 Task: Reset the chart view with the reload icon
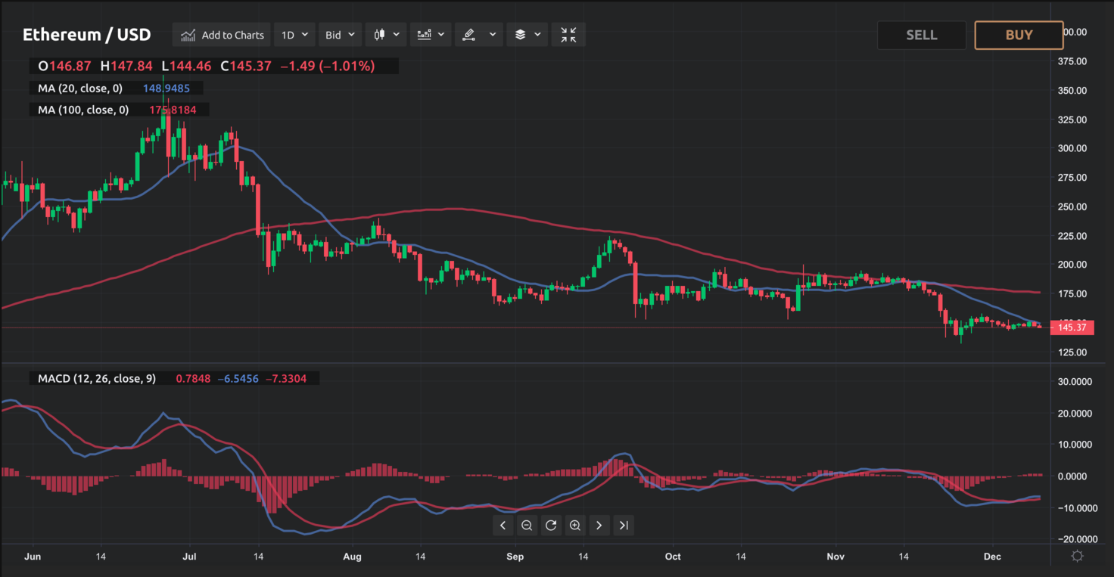[551, 525]
